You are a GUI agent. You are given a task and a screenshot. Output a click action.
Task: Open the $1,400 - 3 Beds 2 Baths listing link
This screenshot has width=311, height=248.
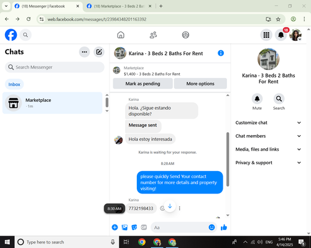152,74
